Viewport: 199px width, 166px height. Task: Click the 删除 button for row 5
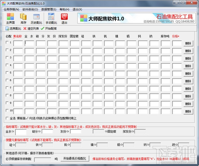188,74
